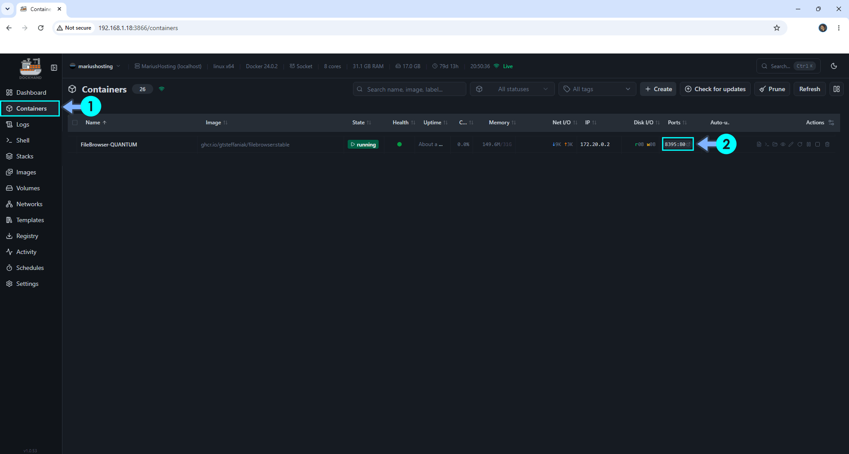Collapse the sidebar panel icon
The image size is (849, 454).
coord(54,68)
